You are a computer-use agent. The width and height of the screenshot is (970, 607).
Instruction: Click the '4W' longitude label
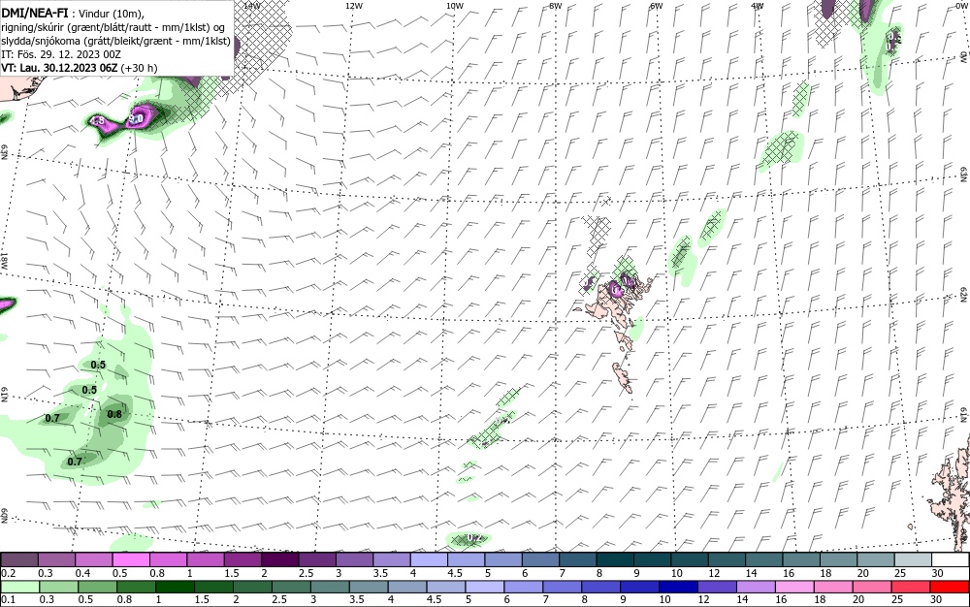(x=758, y=6)
